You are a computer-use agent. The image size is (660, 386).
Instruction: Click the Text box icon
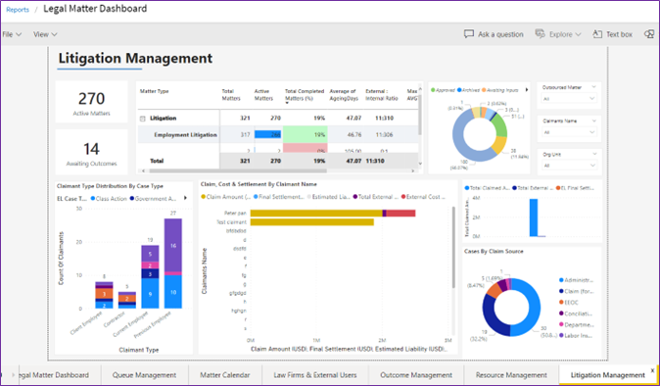pos(597,34)
